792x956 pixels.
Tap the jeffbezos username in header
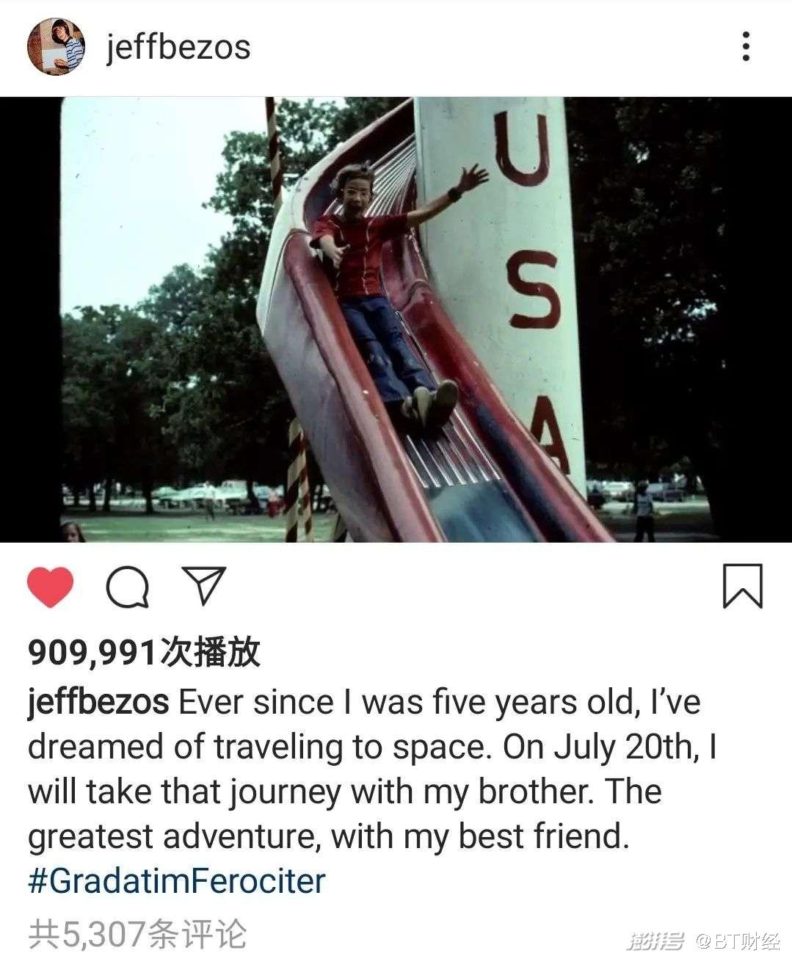[178, 47]
